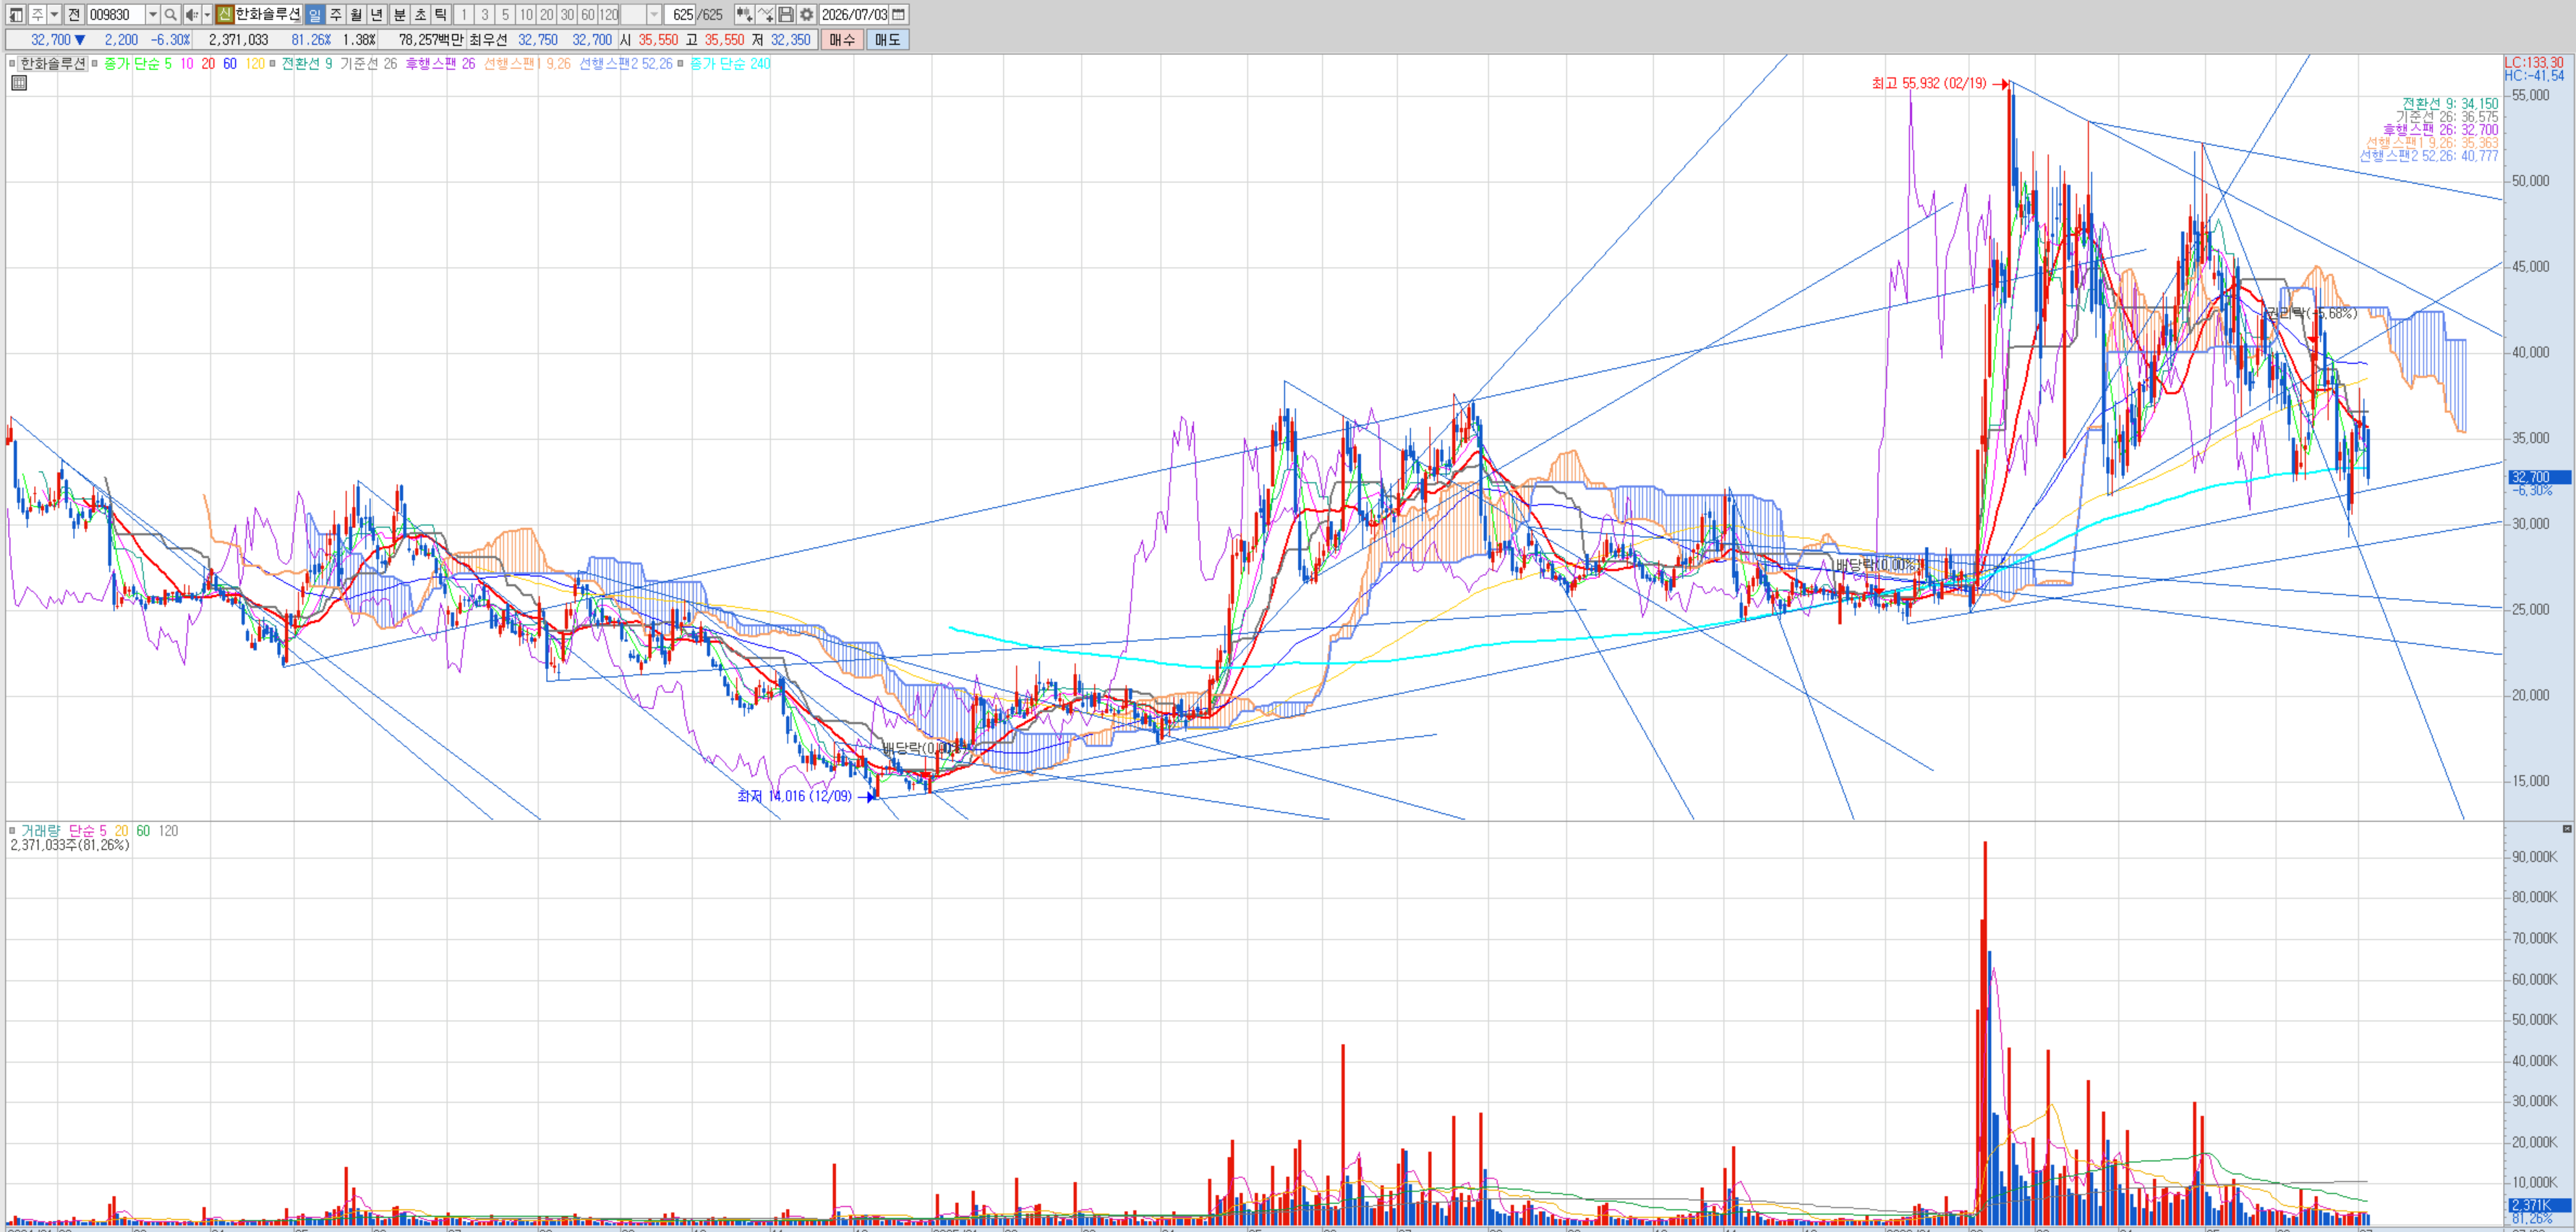Select the 일 (daily) chart period

pyautogui.click(x=315, y=14)
